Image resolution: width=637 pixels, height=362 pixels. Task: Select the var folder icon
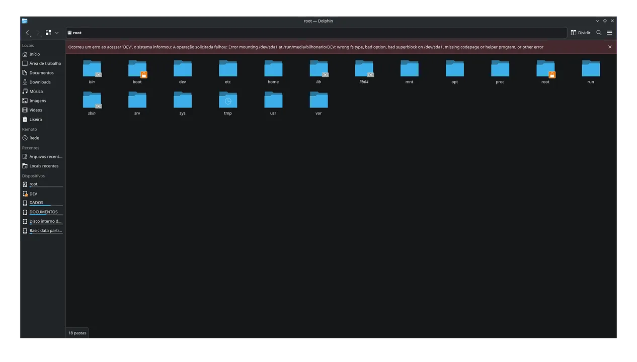point(318,100)
